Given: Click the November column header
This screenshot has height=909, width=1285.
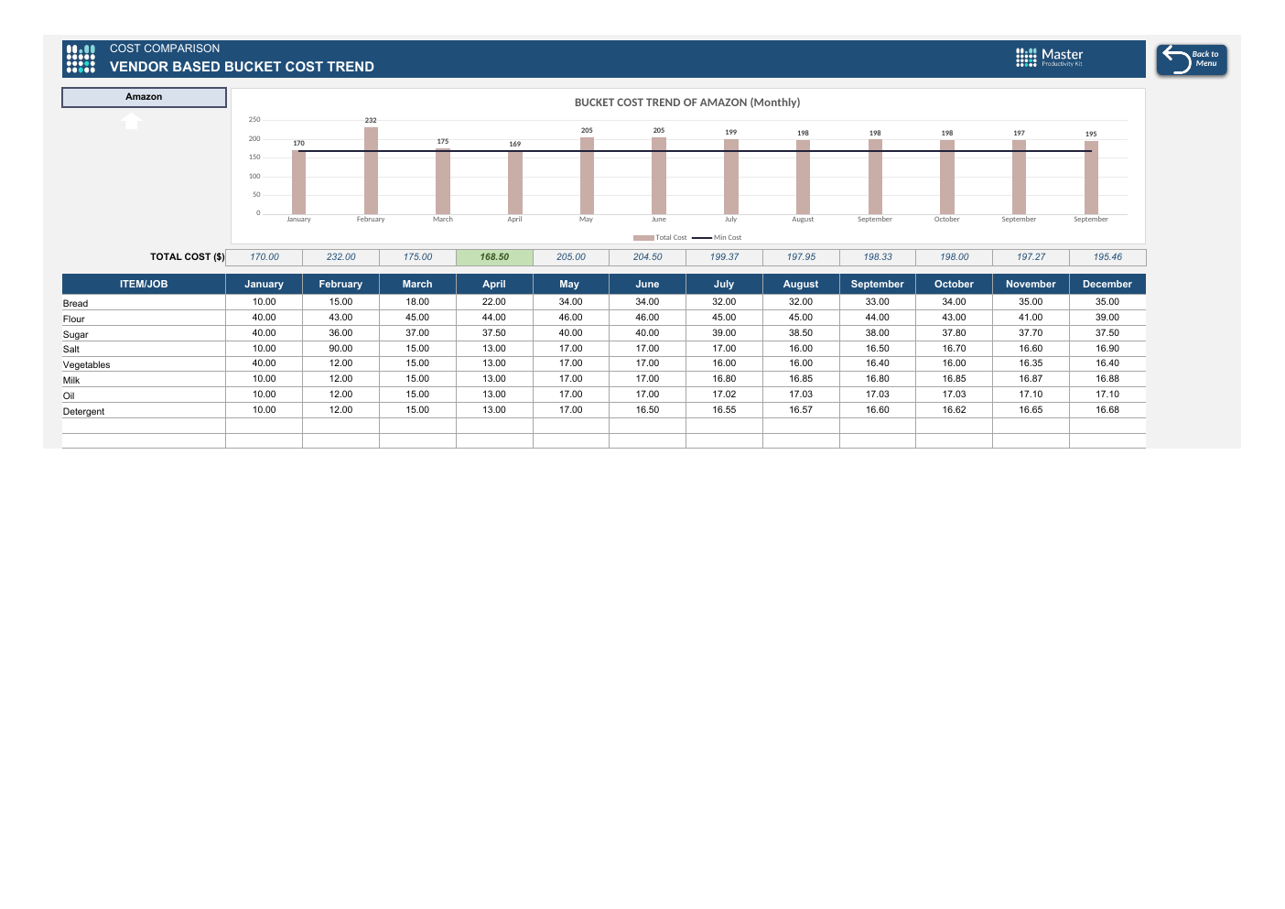Looking at the screenshot, I should point(1031,284).
